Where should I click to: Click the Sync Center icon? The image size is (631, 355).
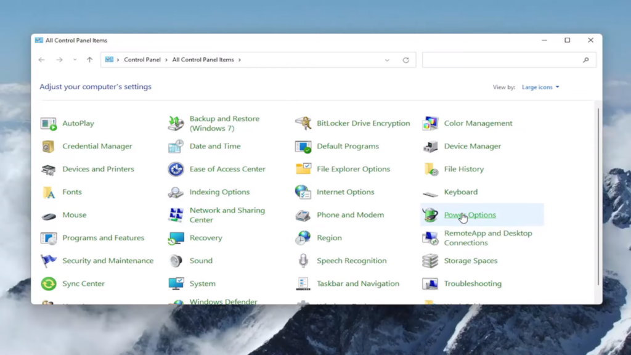tap(49, 284)
